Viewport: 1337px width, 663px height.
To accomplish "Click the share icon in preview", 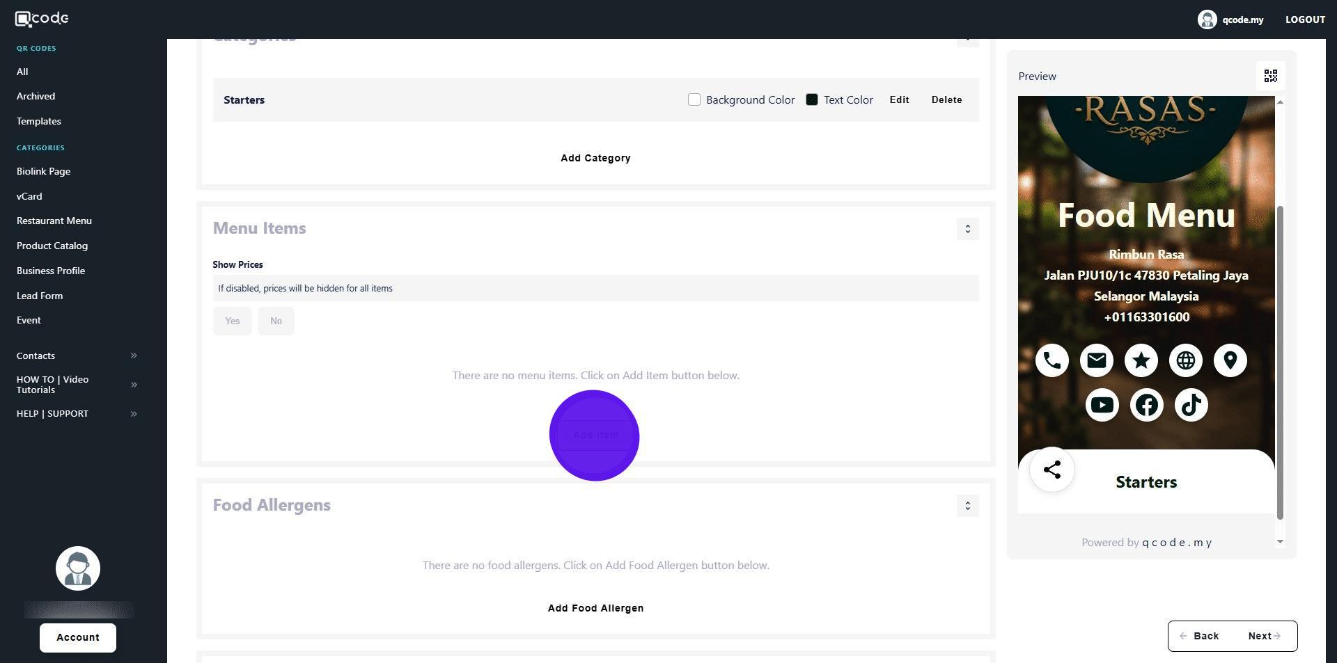I will pos(1051,470).
